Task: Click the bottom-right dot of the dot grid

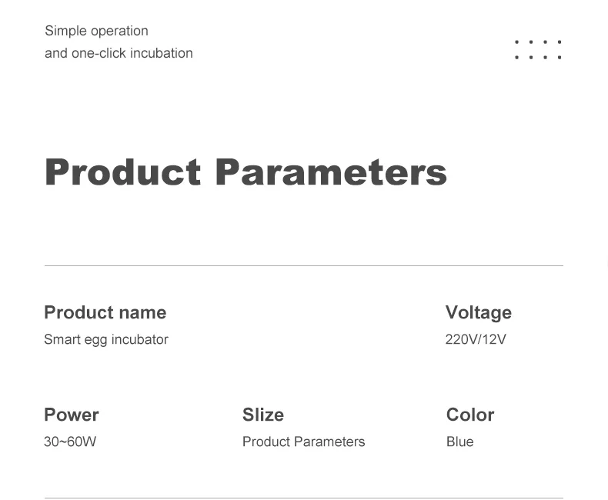Action: 560,57
